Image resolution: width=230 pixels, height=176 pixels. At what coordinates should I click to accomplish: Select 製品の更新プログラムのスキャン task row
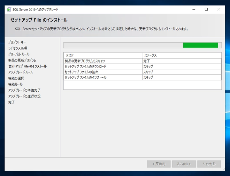[142, 61]
